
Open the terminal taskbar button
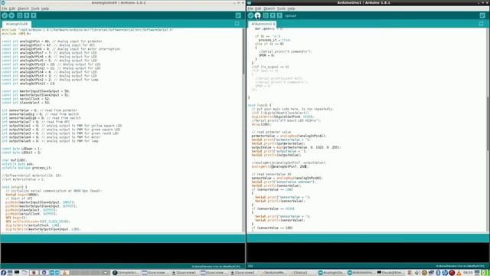coord(391,273)
